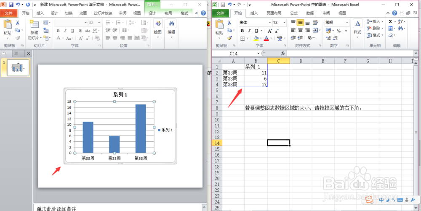Open PowerPoint File (文件) tab
The width and height of the screenshot is (421, 211).
point(8,13)
